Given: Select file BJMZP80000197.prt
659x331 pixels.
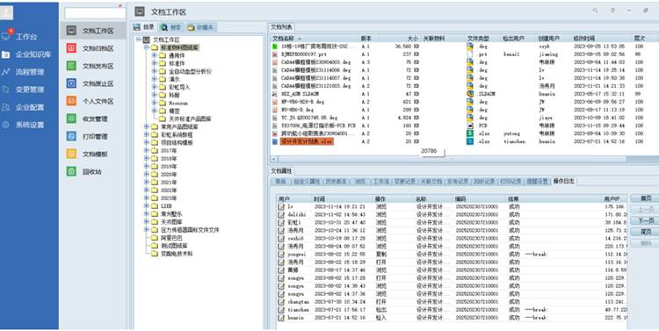Looking at the screenshot, I should 304,54.
